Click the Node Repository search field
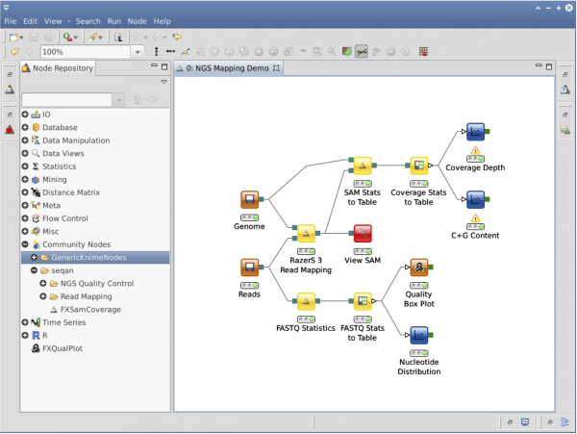The height and width of the screenshot is (434, 577). pyautogui.click(x=67, y=100)
